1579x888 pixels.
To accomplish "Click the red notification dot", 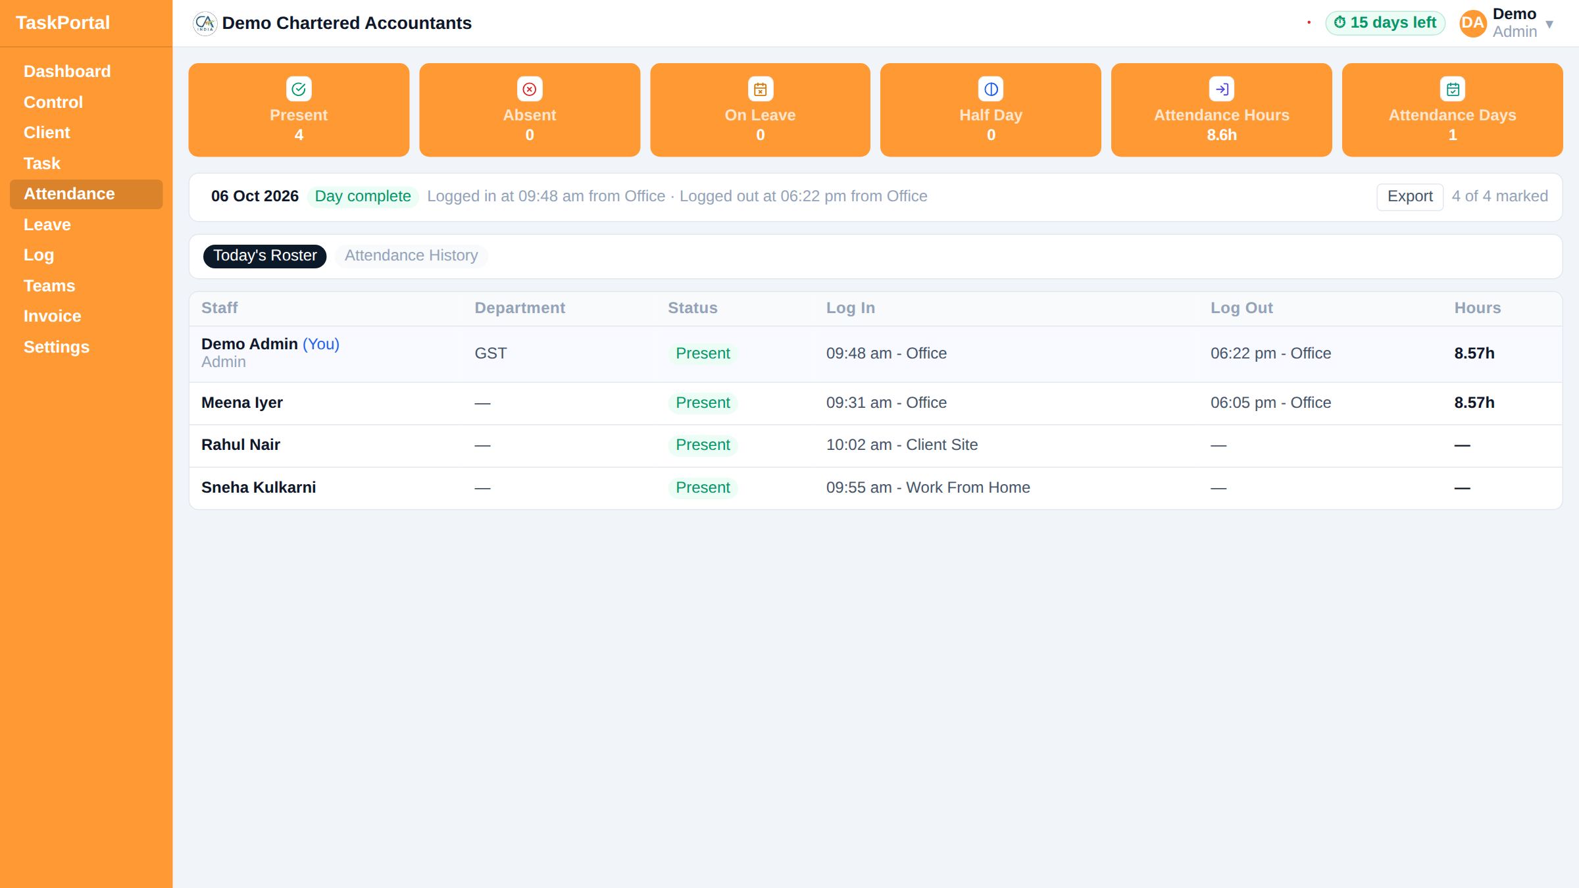I will (1309, 22).
